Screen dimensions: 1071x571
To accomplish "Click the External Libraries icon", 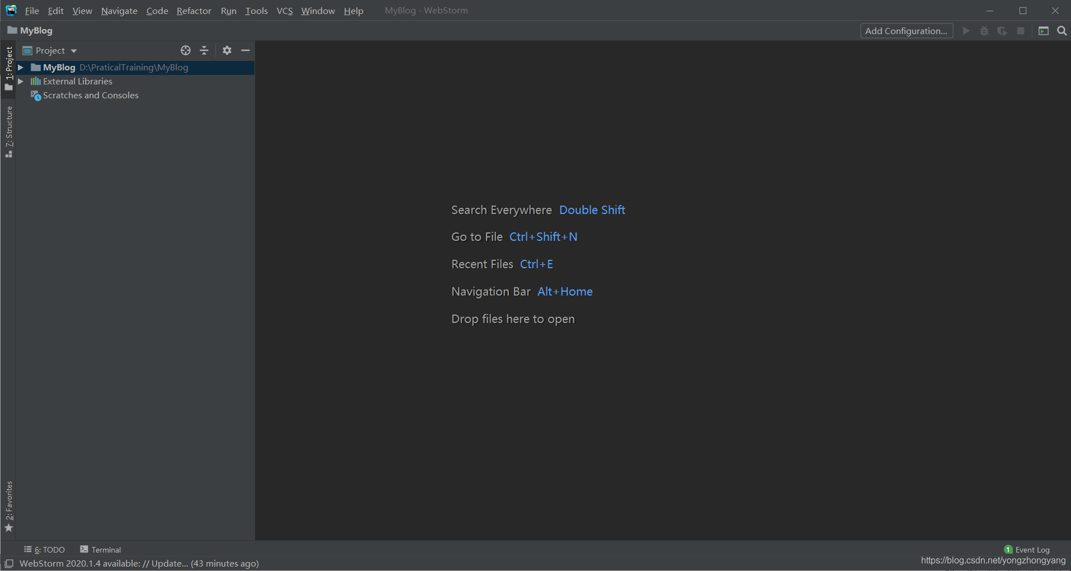I will [36, 81].
